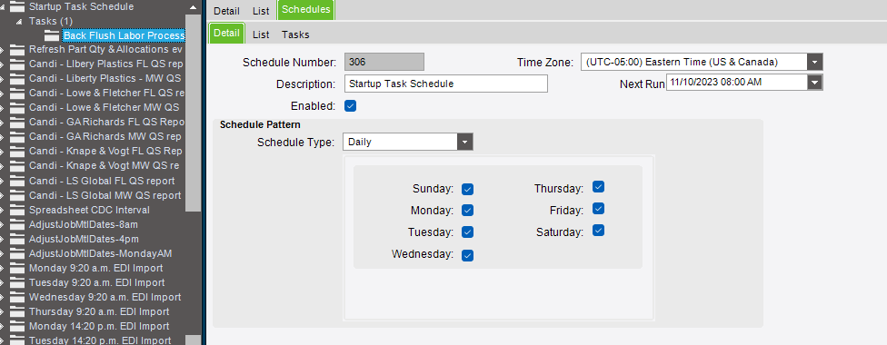Click the Spreadsheet CDC Interval folder icon
Image resolution: width=887 pixels, height=345 pixels.
tap(17, 210)
